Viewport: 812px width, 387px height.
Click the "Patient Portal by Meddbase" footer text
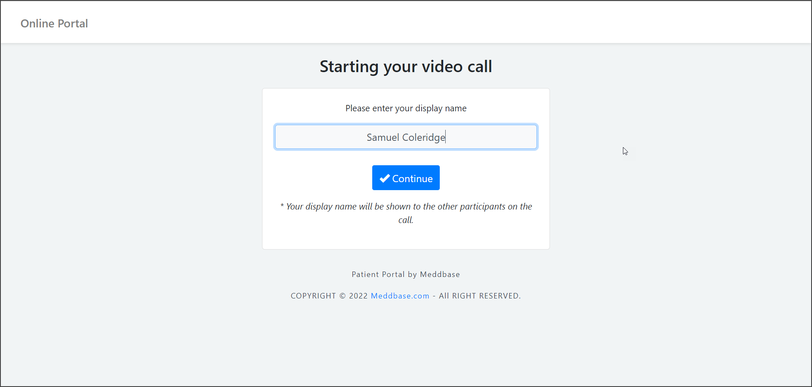[406, 274]
